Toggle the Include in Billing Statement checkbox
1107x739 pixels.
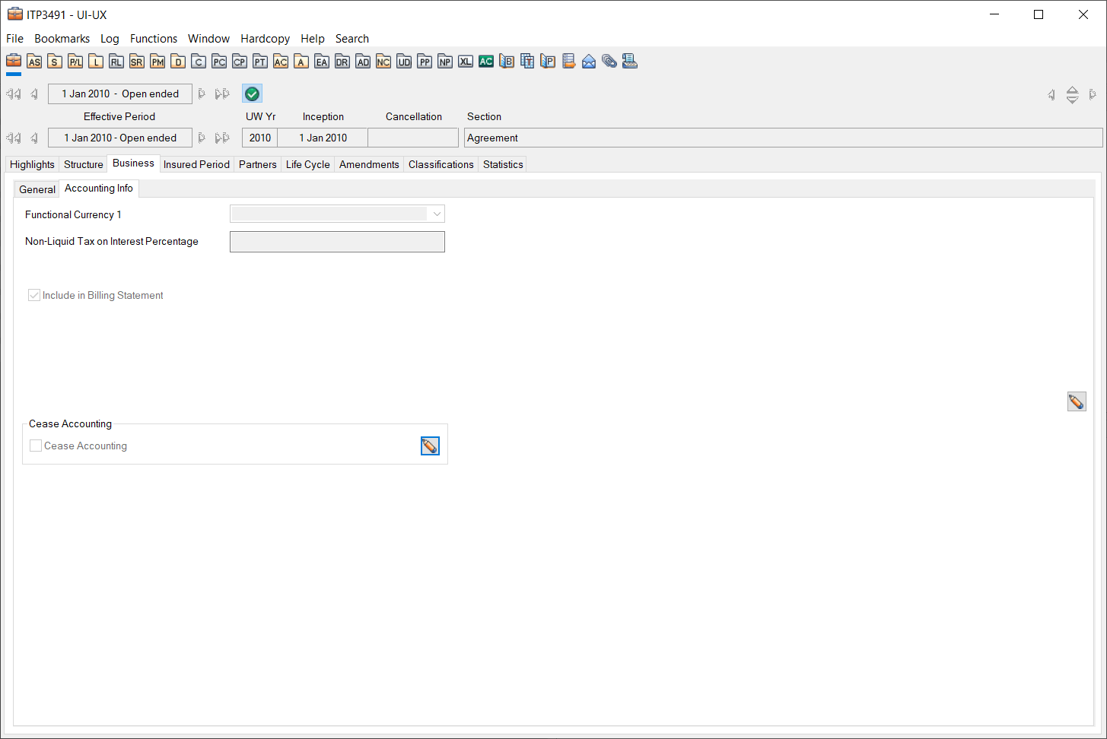(34, 295)
